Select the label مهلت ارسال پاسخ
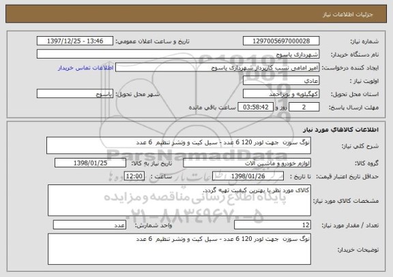Viewport: 393px width, 277px height. pos(353,108)
